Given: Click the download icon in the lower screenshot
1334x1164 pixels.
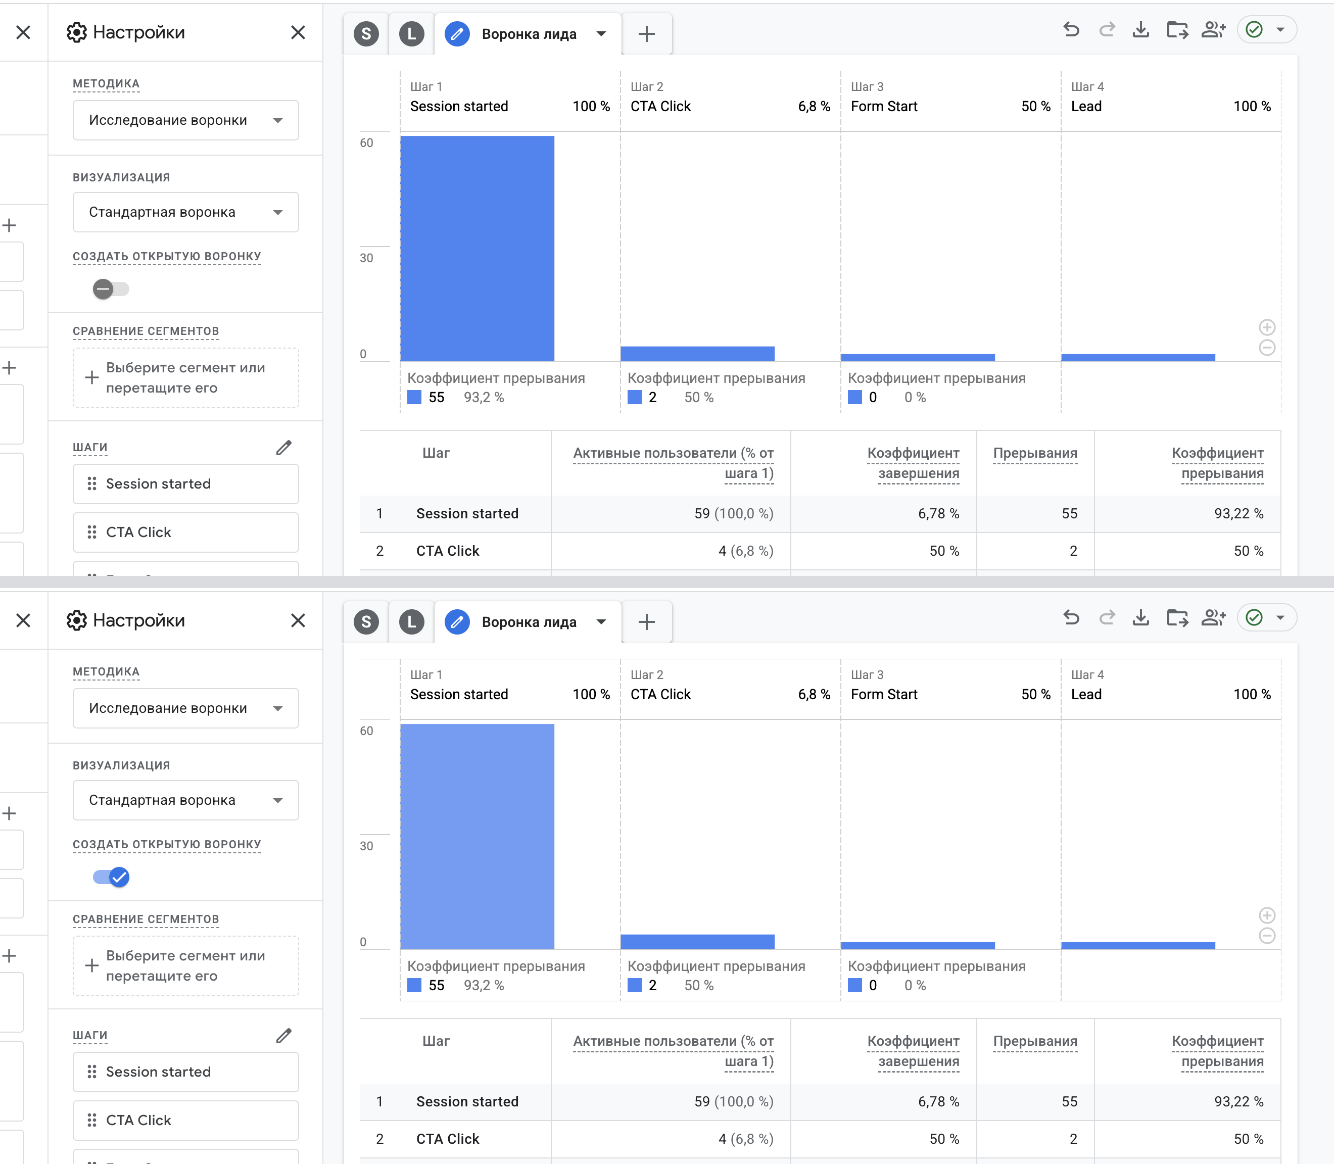Looking at the screenshot, I should click(1141, 618).
